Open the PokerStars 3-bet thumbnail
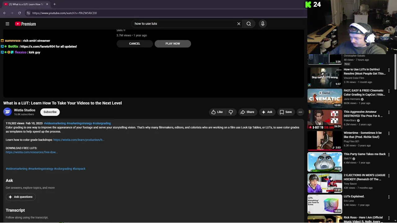 point(325,120)
